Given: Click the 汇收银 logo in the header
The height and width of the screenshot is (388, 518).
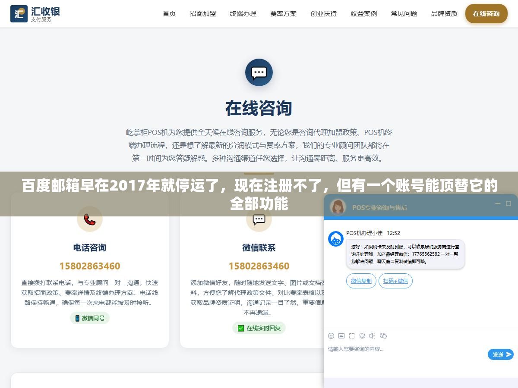Looking at the screenshot, I should [35, 14].
